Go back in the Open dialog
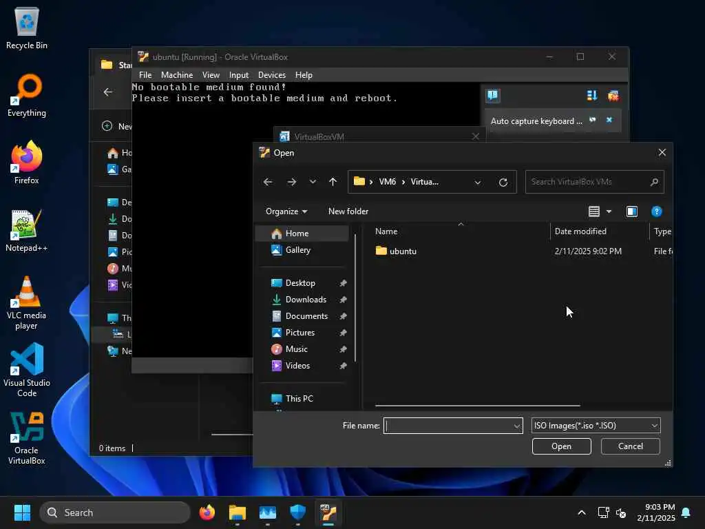This screenshot has width=705, height=529. [268, 182]
